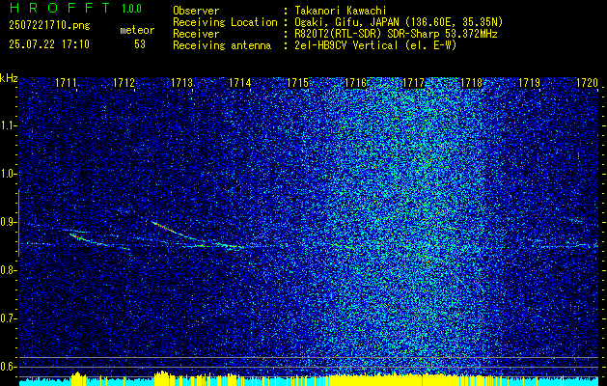The height and width of the screenshot is (386, 607).
Task: Click the 1718 time marker
Action: tap(472, 82)
